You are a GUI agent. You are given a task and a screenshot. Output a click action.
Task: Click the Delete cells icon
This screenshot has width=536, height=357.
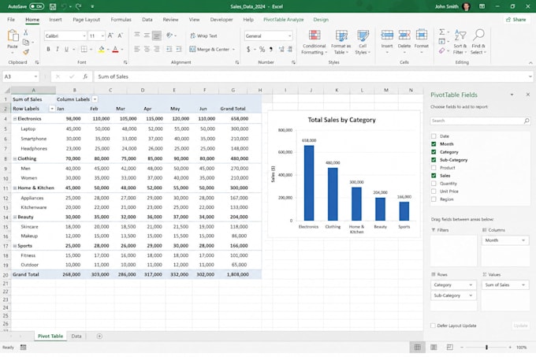(x=404, y=35)
